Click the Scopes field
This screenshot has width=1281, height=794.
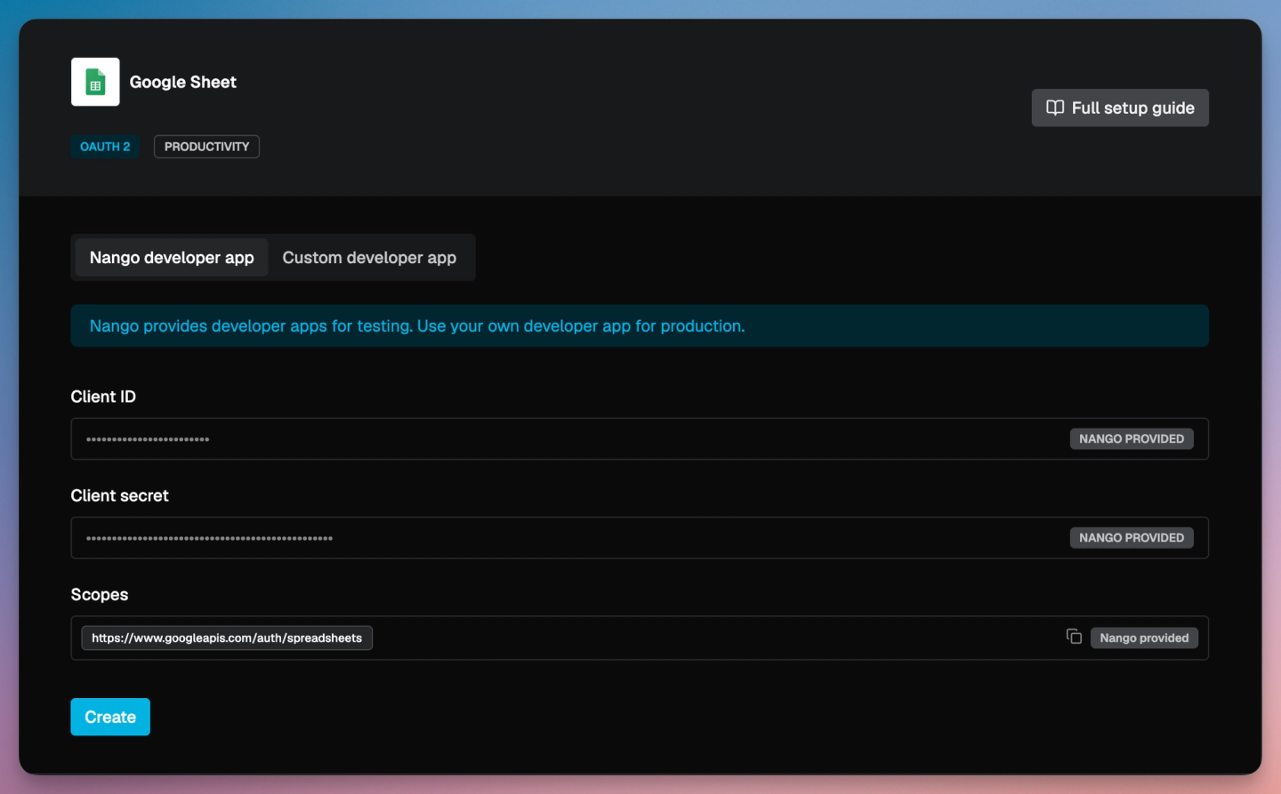[x=640, y=638]
